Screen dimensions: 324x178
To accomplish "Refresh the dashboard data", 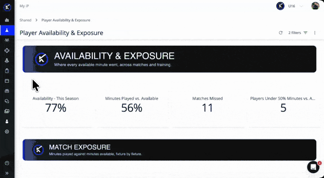I will click(x=281, y=33).
